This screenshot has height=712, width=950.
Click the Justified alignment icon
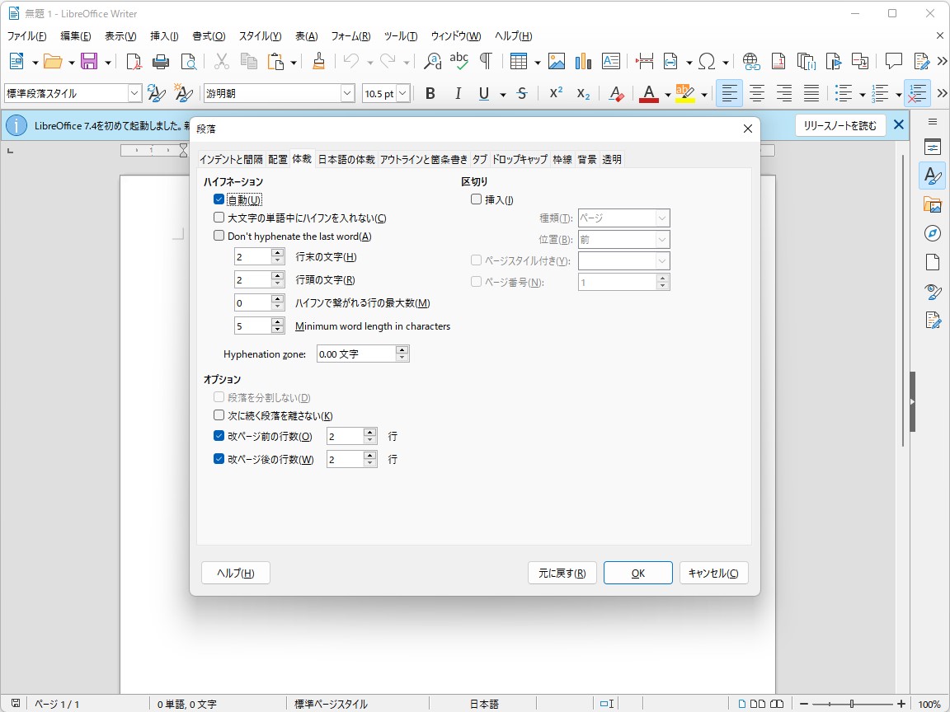pos(811,93)
